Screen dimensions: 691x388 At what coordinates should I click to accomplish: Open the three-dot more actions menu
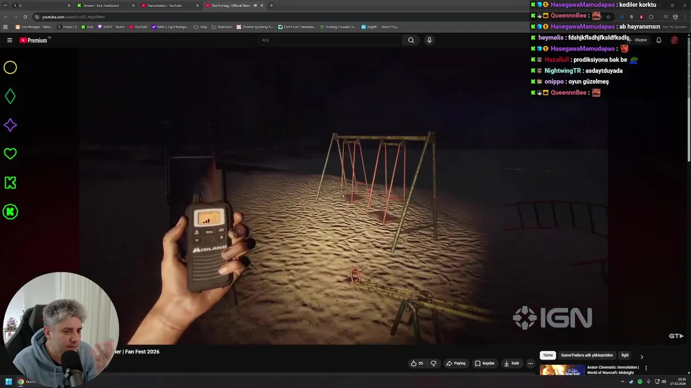[530, 363]
